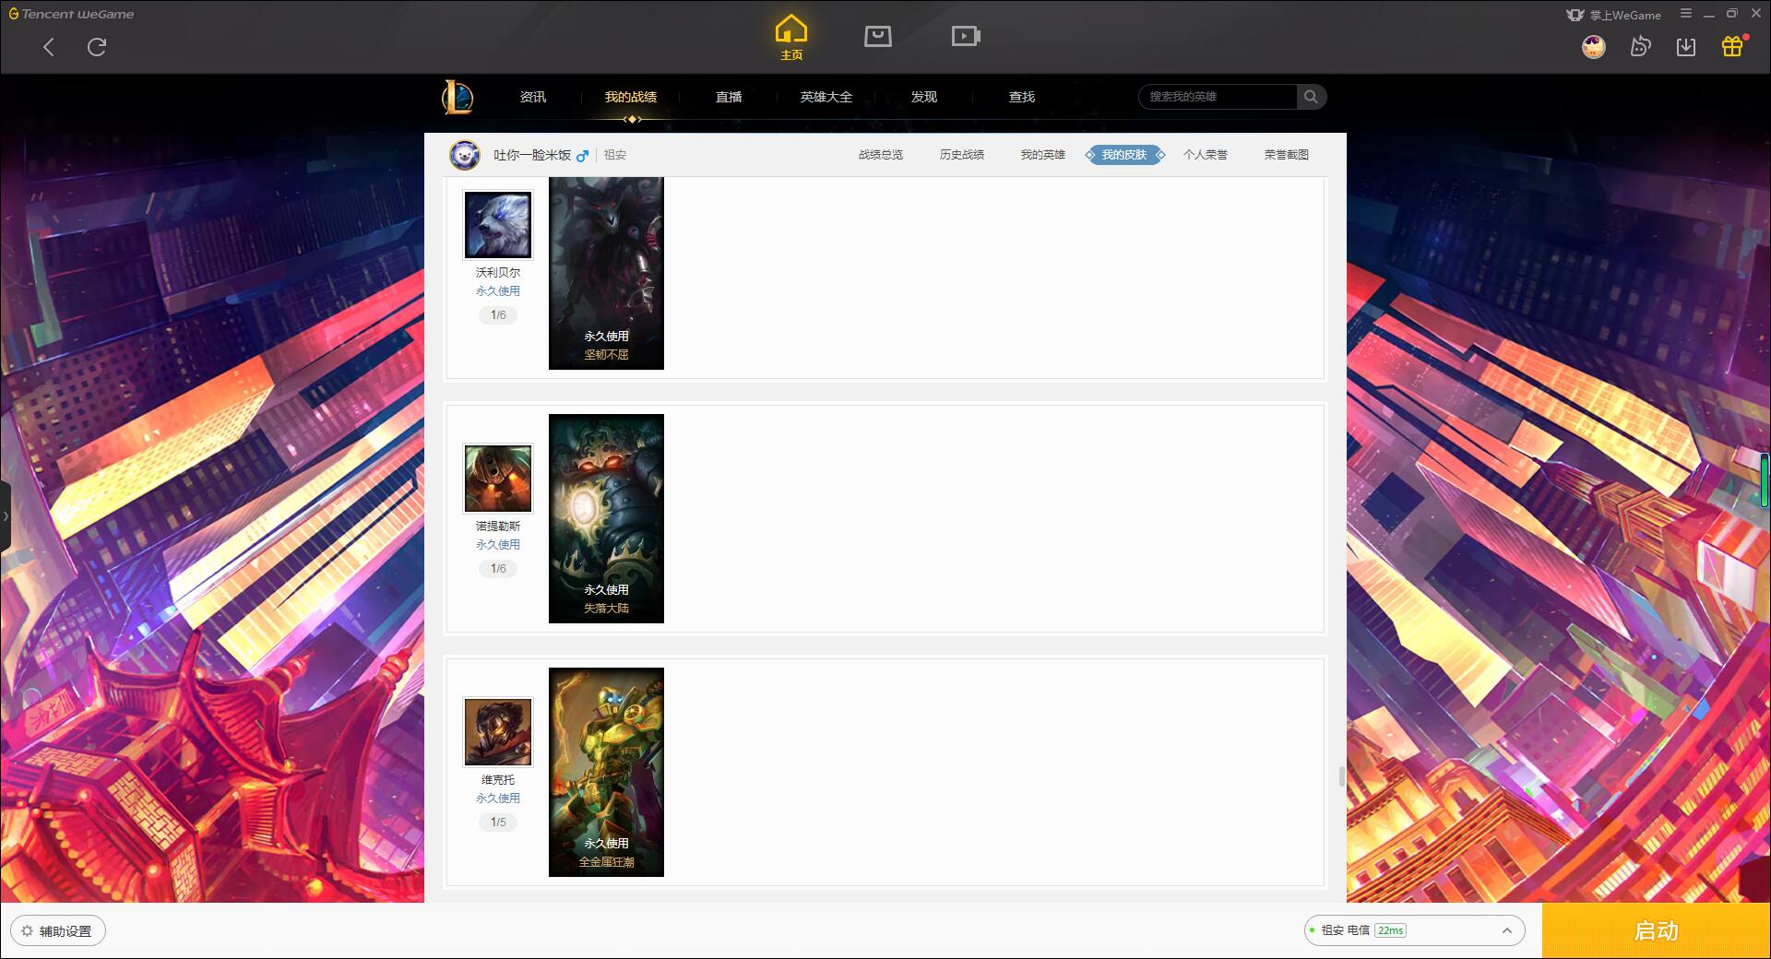Open the 全金属狂潮 skin card
Viewport: 1771px width, 959px height.
click(606, 772)
